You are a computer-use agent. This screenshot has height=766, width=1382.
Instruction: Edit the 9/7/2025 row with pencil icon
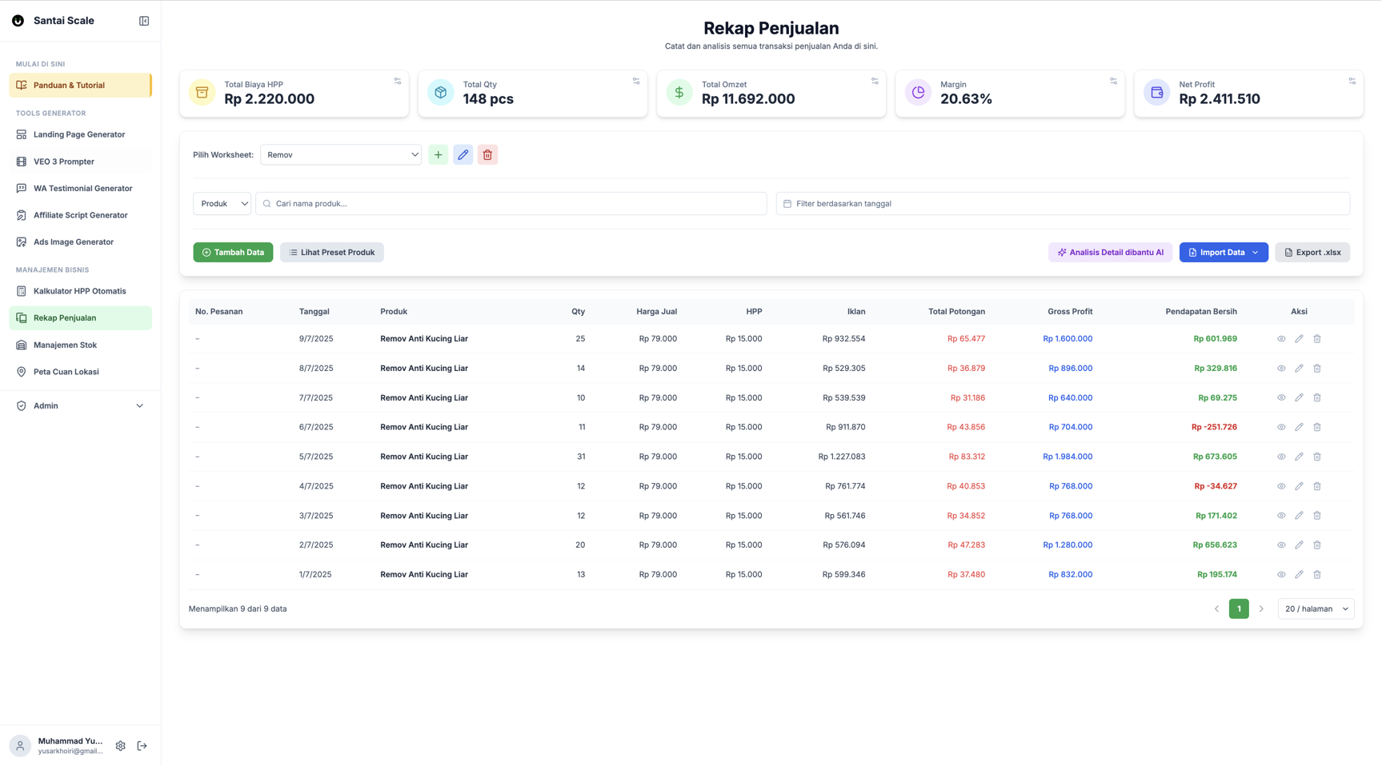(x=1299, y=339)
